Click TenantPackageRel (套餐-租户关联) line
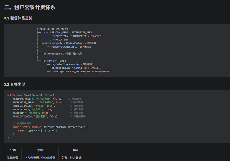 click(x=63, y=54)
